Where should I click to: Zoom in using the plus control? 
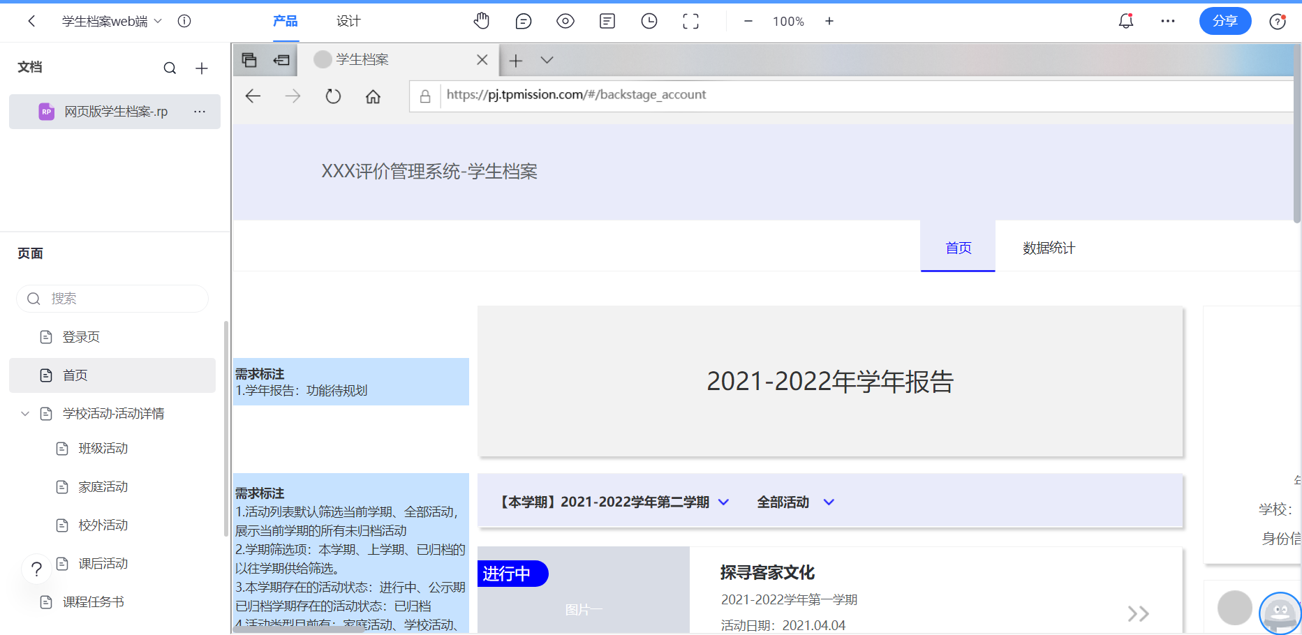[829, 21]
